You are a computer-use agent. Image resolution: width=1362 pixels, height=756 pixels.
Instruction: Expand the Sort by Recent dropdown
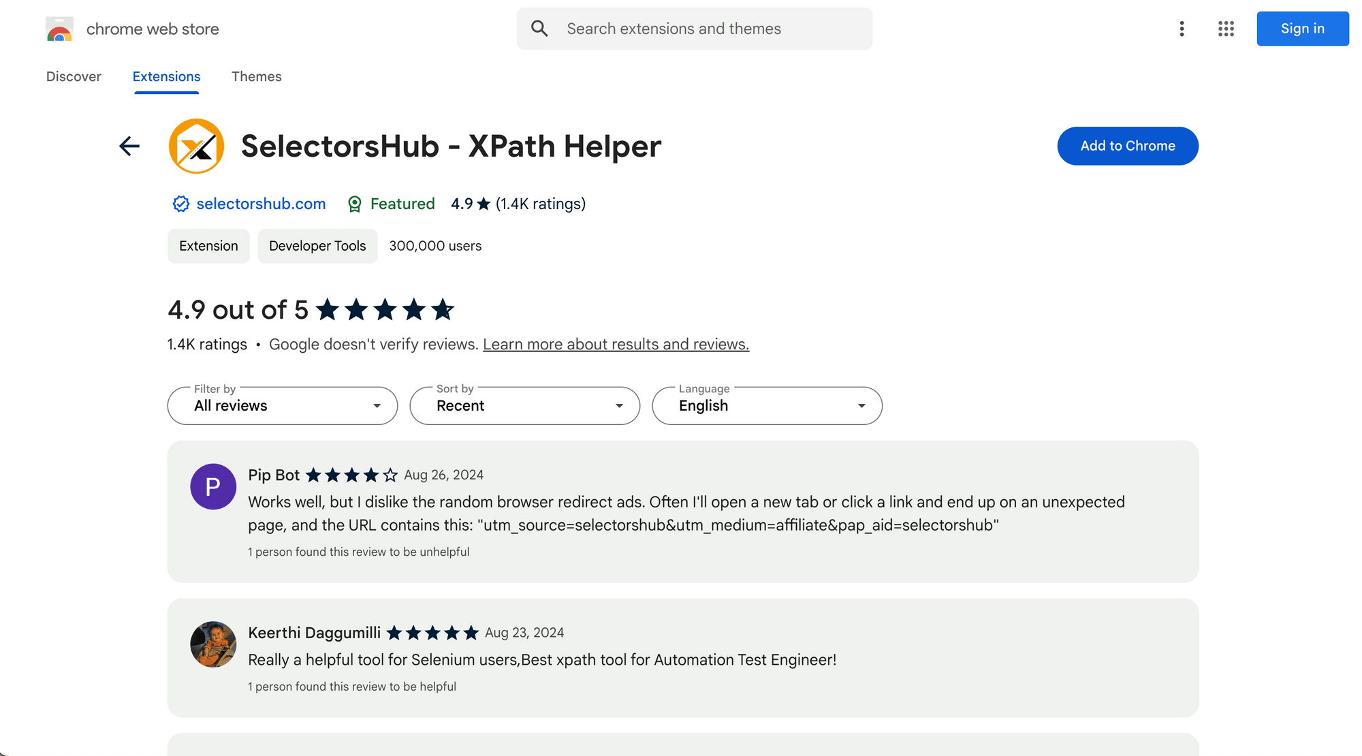pos(524,405)
